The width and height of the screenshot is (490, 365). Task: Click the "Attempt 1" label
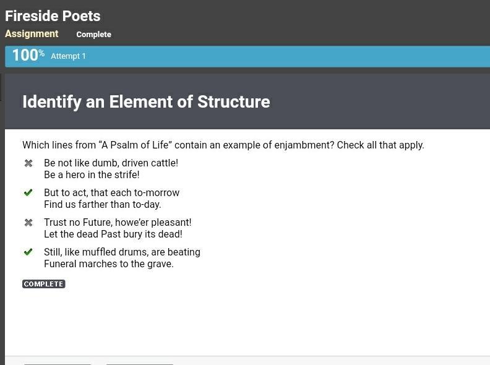click(x=68, y=56)
